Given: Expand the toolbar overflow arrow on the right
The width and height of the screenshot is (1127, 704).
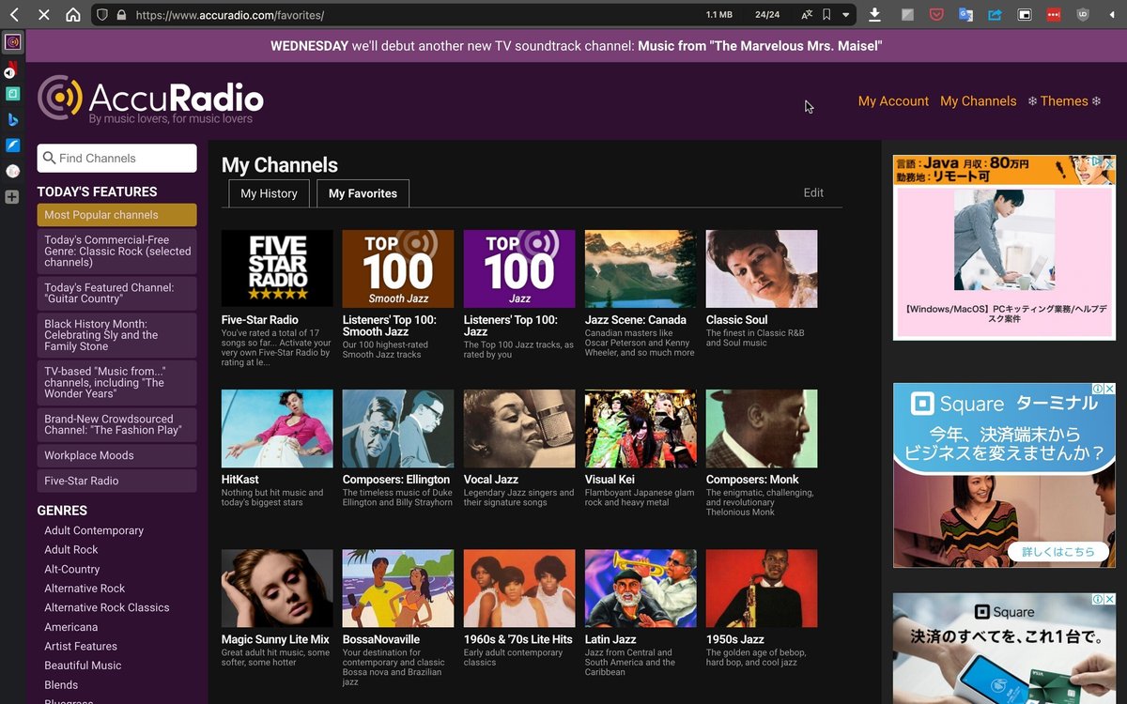Looking at the screenshot, I should pyautogui.click(x=1114, y=14).
